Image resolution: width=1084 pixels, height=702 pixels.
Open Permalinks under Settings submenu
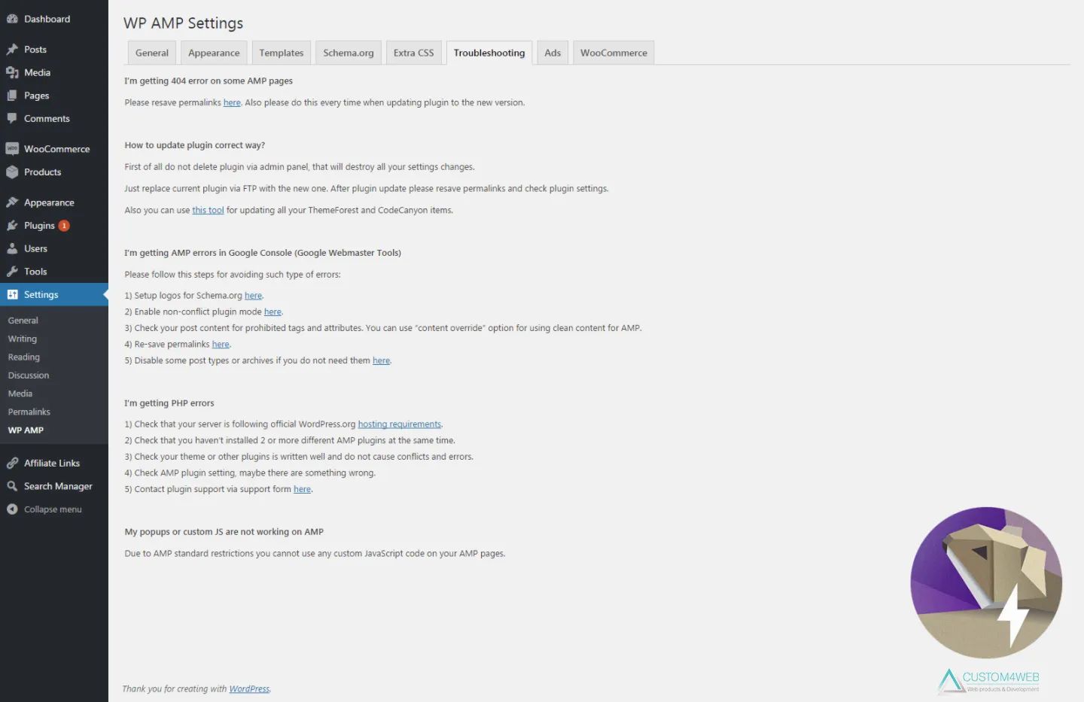[29, 412]
